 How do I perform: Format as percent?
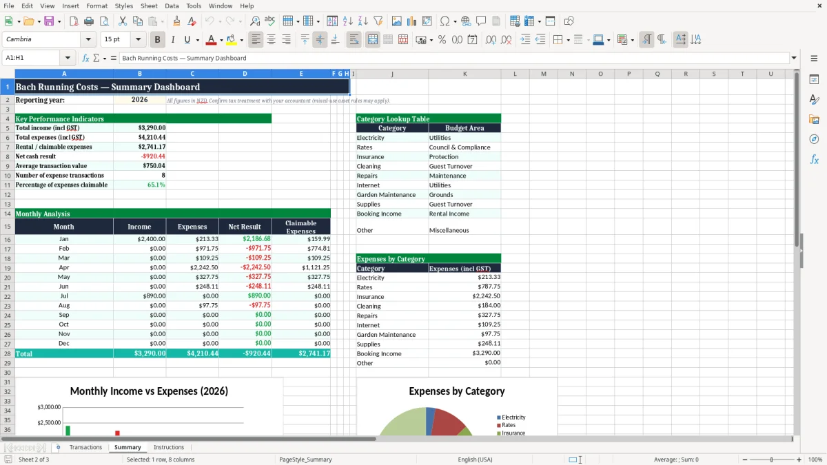point(442,40)
